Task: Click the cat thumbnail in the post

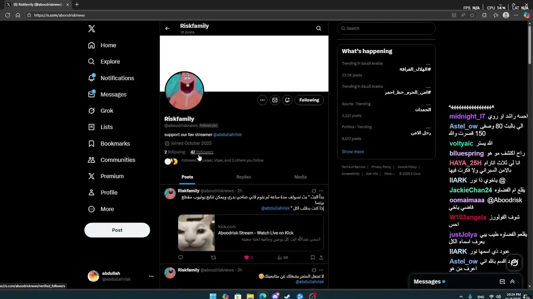Action: pyautogui.click(x=197, y=233)
